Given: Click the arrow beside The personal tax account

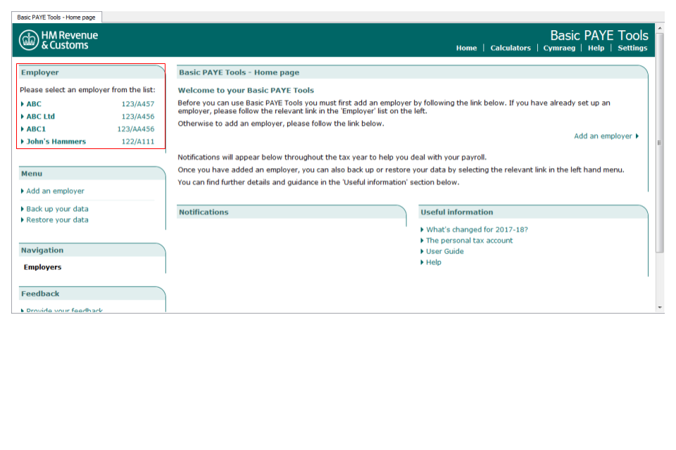Looking at the screenshot, I should click(x=422, y=240).
